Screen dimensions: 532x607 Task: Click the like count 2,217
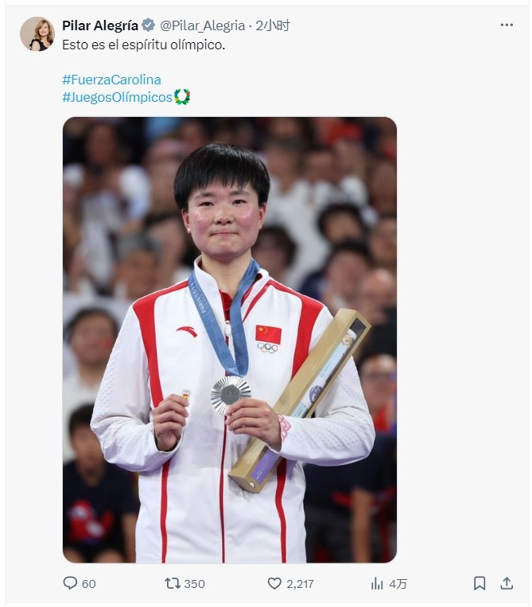pyautogui.click(x=300, y=584)
